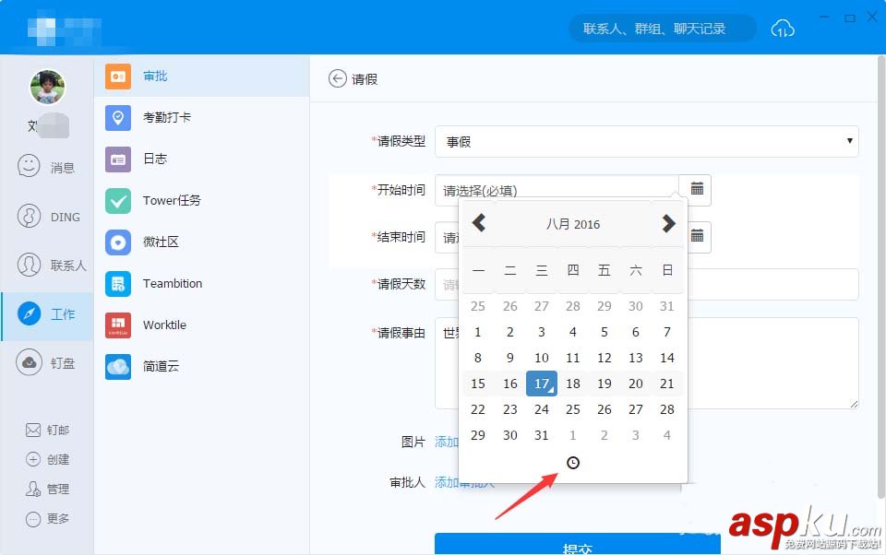This screenshot has width=886, height=555.
Task: Select date 18 in the calendar
Action: (x=572, y=384)
